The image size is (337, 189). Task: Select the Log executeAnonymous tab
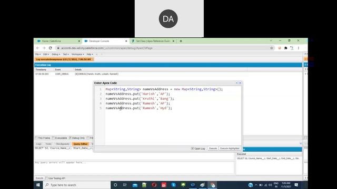(64, 59)
